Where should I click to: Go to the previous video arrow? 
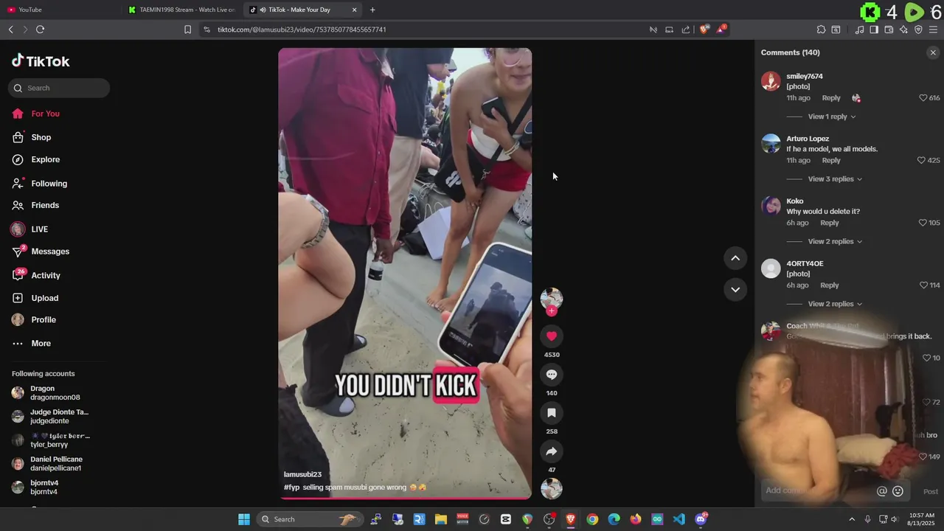pos(735,258)
